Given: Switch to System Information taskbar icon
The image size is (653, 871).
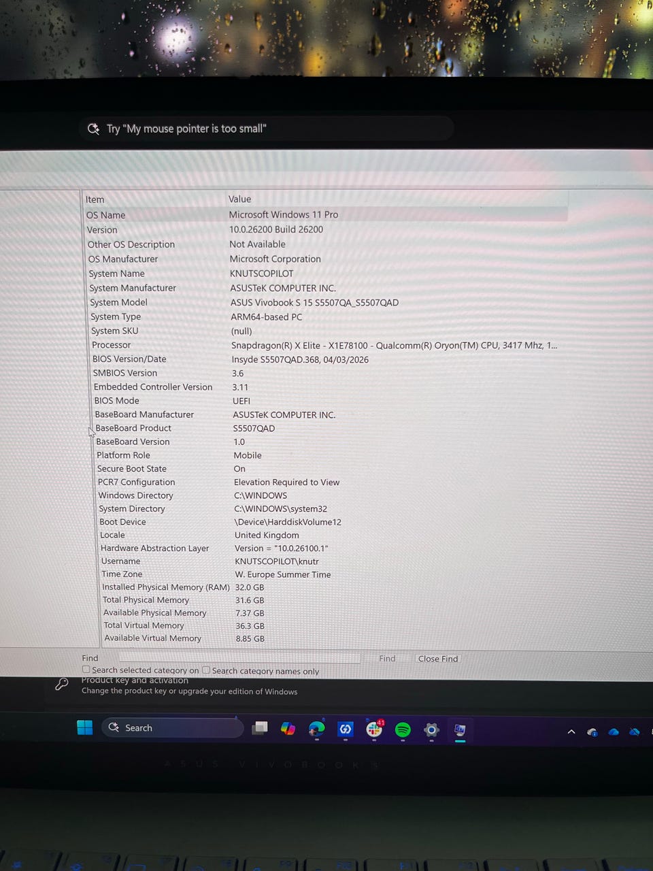Looking at the screenshot, I should tap(460, 731).
